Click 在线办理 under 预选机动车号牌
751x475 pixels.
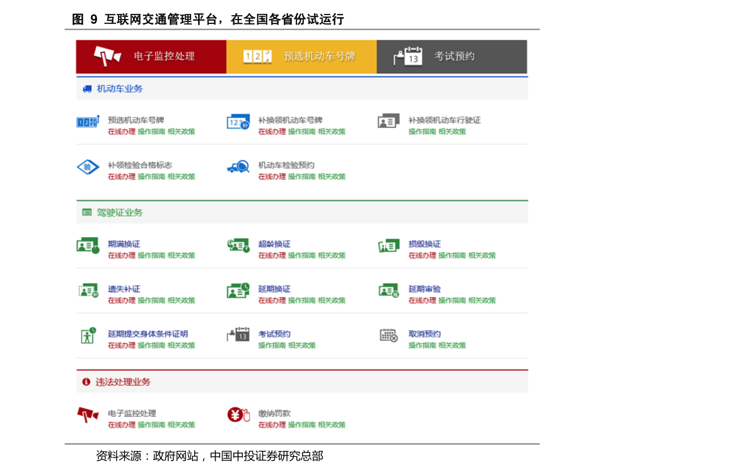click(121, 132)
